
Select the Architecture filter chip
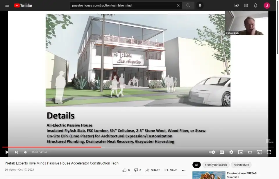(x=241, y=165)
